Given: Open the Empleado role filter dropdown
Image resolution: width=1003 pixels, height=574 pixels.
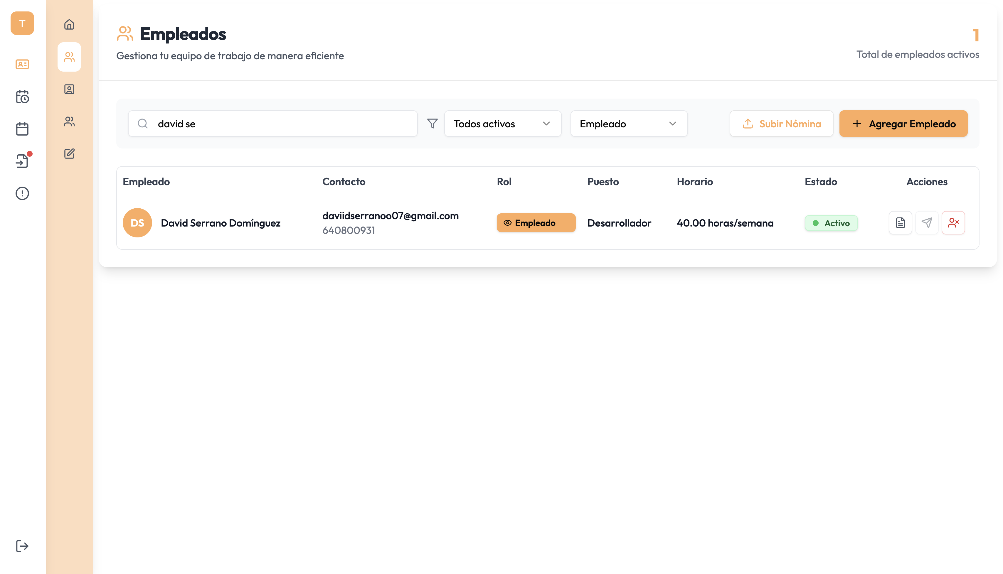Looking at the screenshot, I should (629, 124).
